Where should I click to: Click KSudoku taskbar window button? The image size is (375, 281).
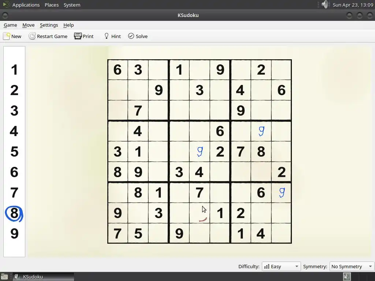click(43, 277)
